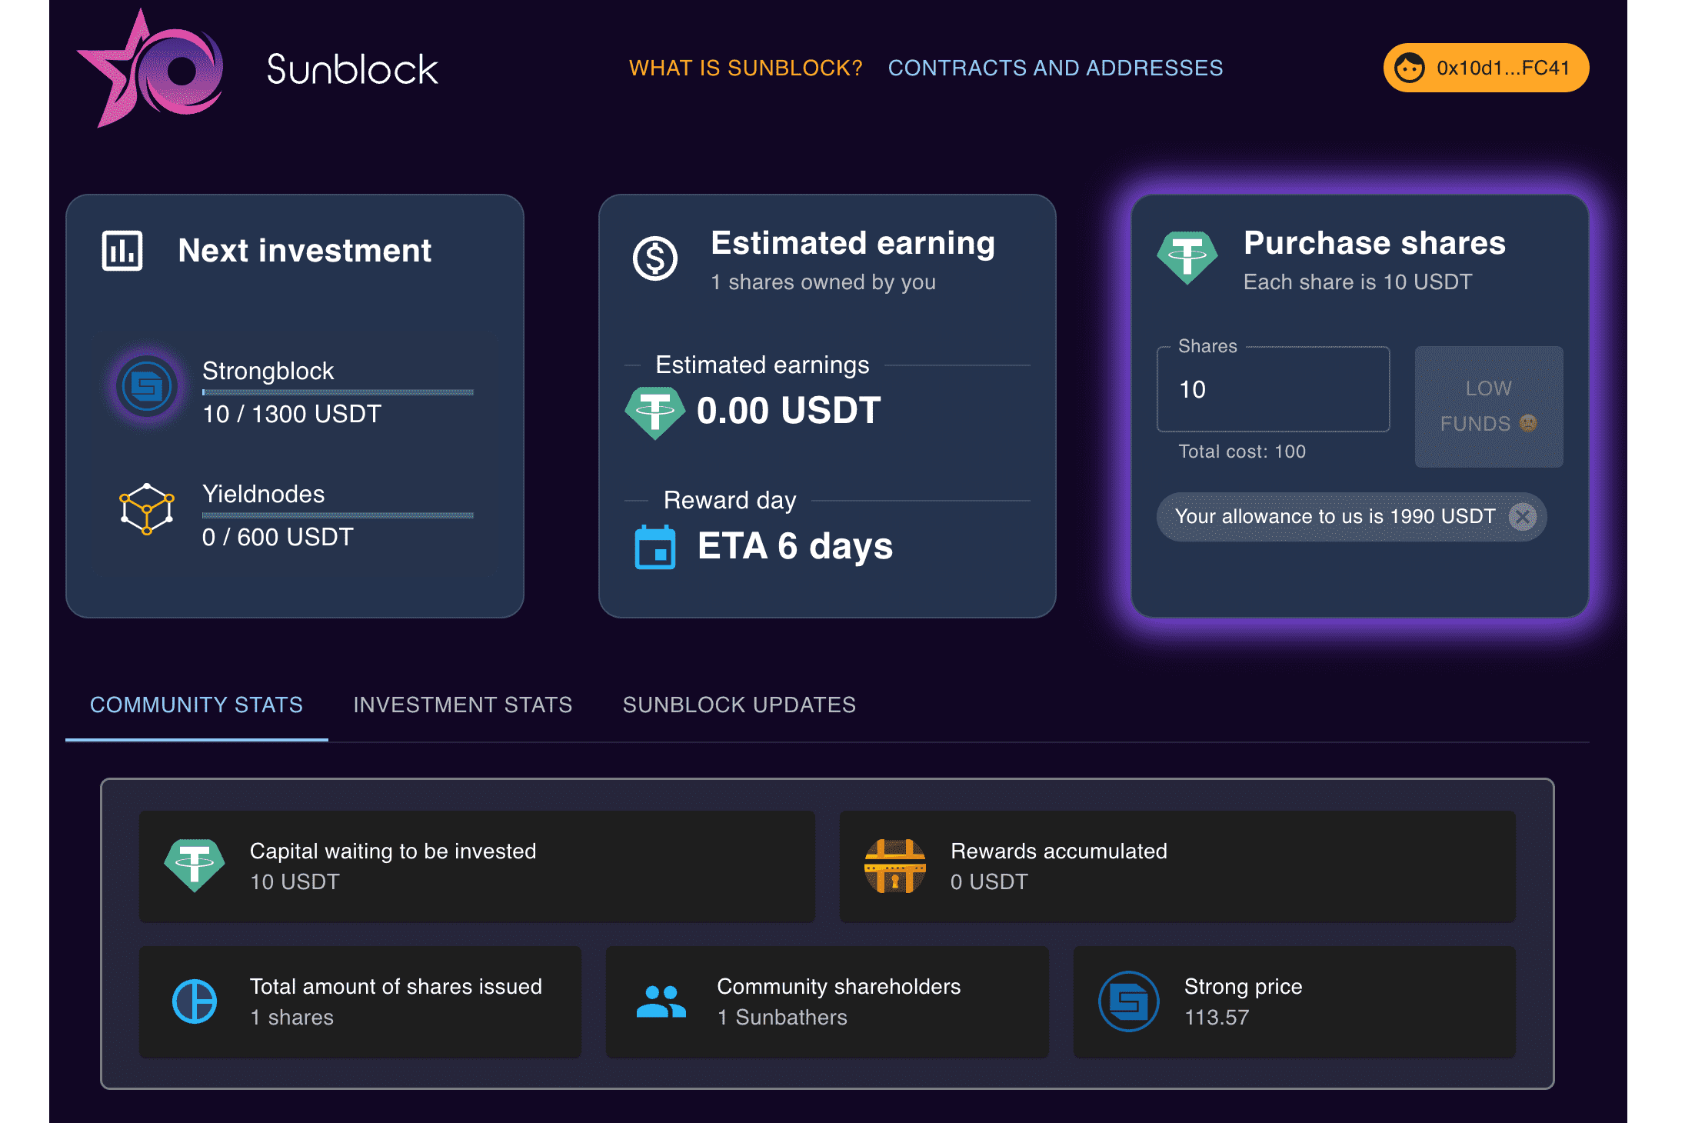Click the Tether icon in Purchase shares
This screenshot has height=1123, width=1685.
click(x=1187, y=258)
